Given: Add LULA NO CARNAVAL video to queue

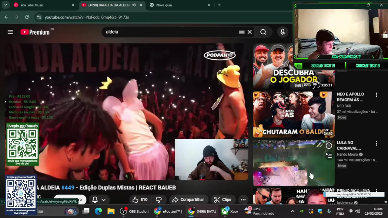Looking at the screenshot, I should tap(329, 156).
